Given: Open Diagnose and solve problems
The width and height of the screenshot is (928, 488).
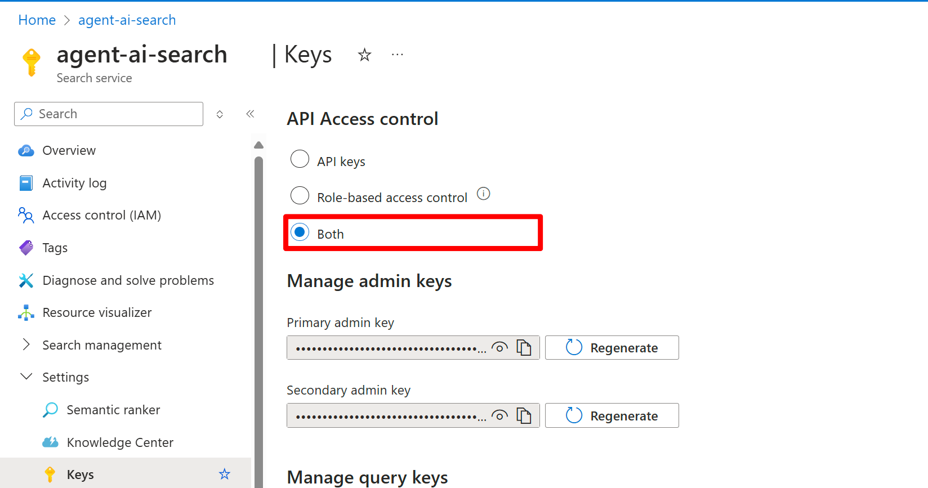Looking at the screenshot, I should pyautogui.click(x=128, y=280).
